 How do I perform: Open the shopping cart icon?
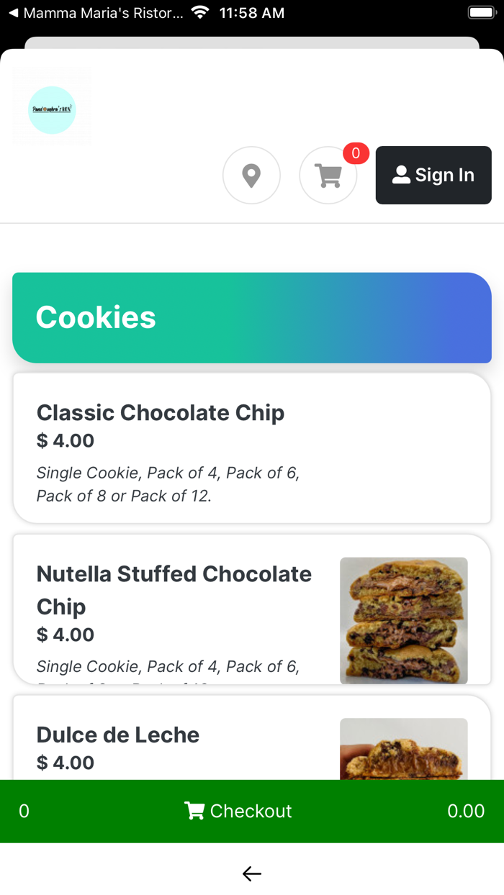tap(328, 176)
